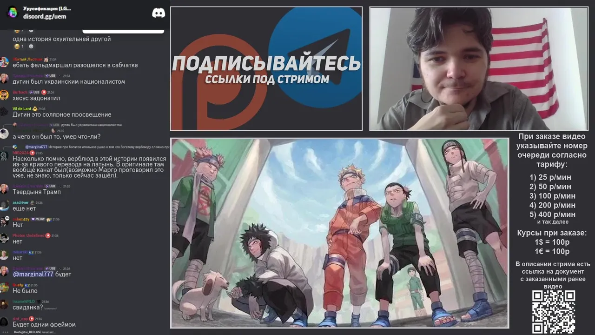
Task: Open MIB2024's profile avatar
Action: point(4,156)
